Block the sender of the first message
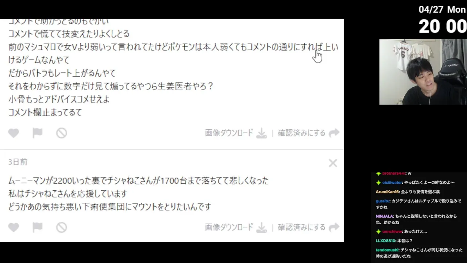The image size is (467, 263). 61,133
